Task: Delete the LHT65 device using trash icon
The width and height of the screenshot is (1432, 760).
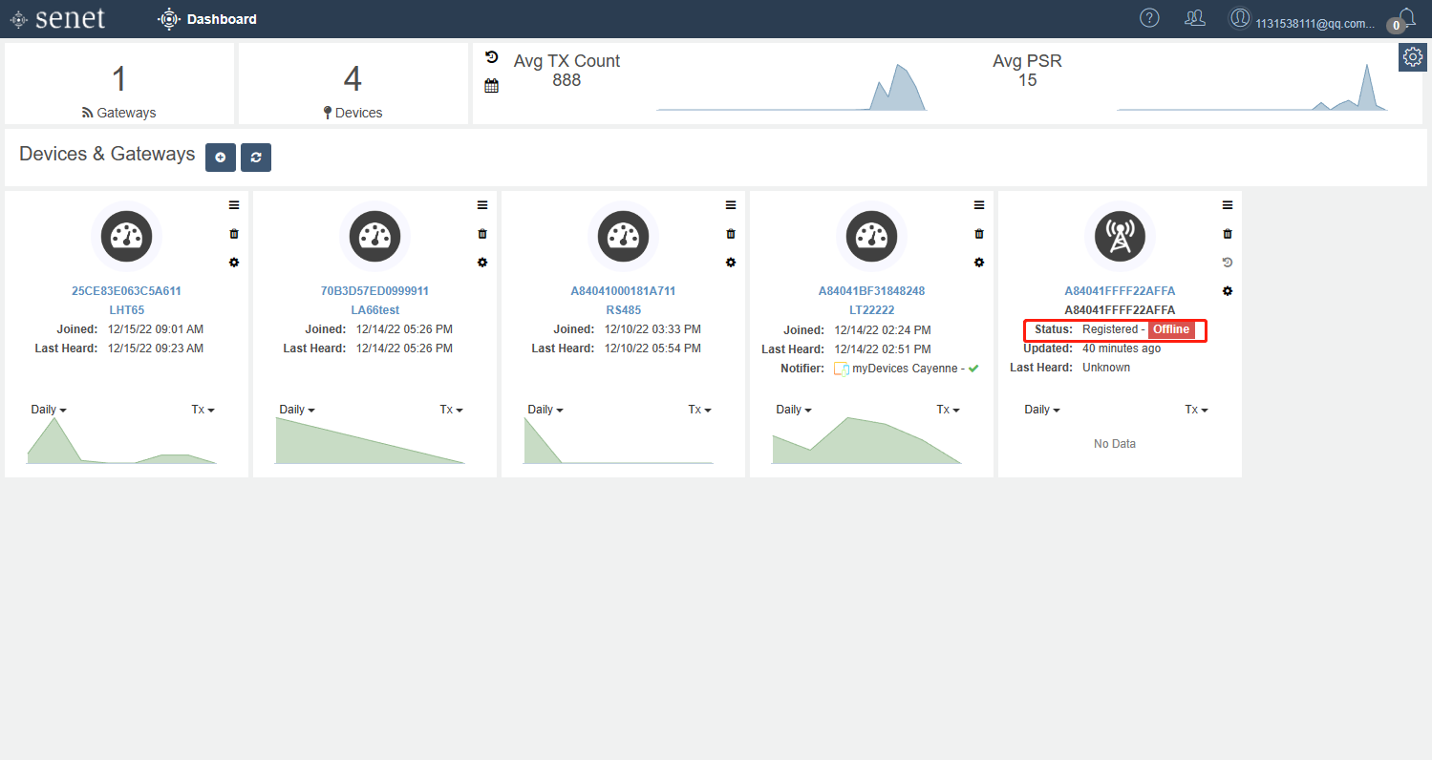Action: point(234,234)
